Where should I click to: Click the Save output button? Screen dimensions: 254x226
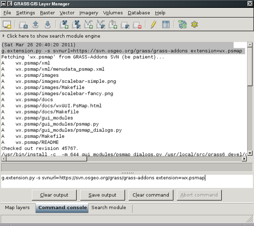tap(102, 195)
